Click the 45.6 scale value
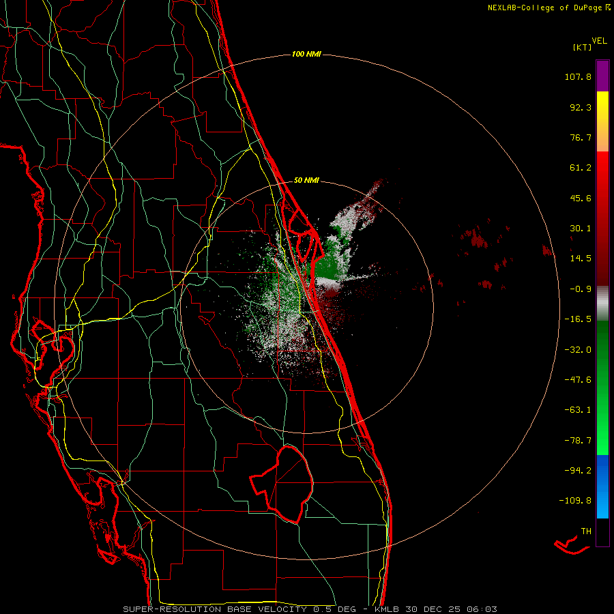Image resolution: width=614 pixels, height=614 pixels. pyautogui.click(x=581, y=198)
